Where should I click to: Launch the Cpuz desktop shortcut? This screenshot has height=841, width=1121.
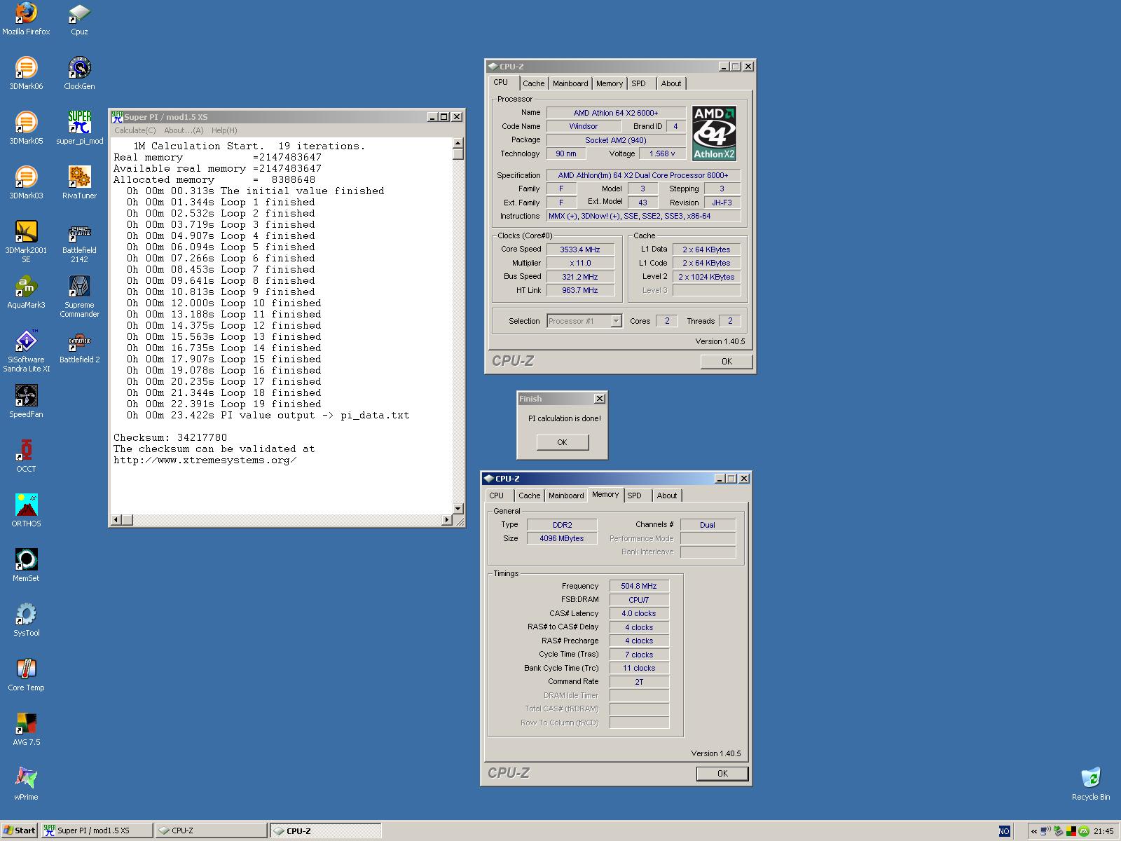coord(79,19)
